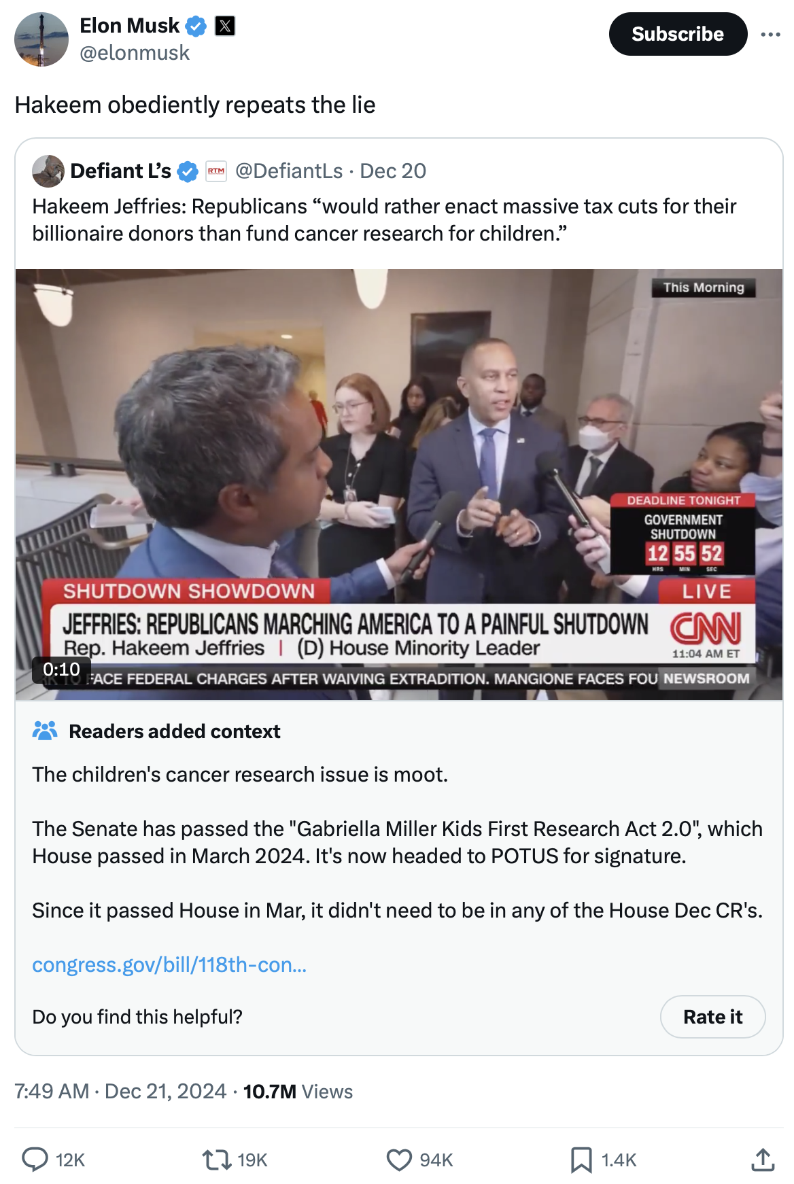
Task: Click the X affiliation badge icon
Action: coord(225,26)
